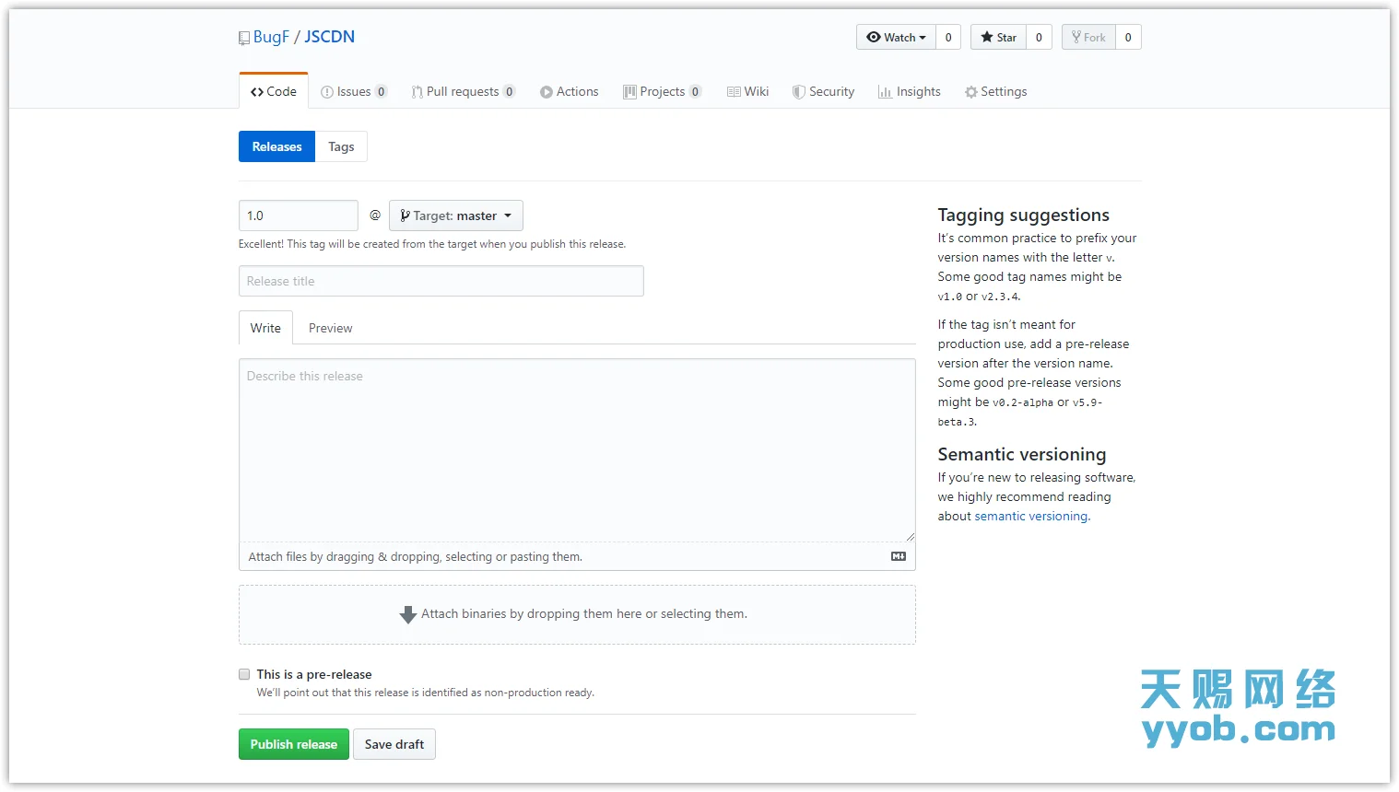Open the Target: master branch selector

(456, 215)
